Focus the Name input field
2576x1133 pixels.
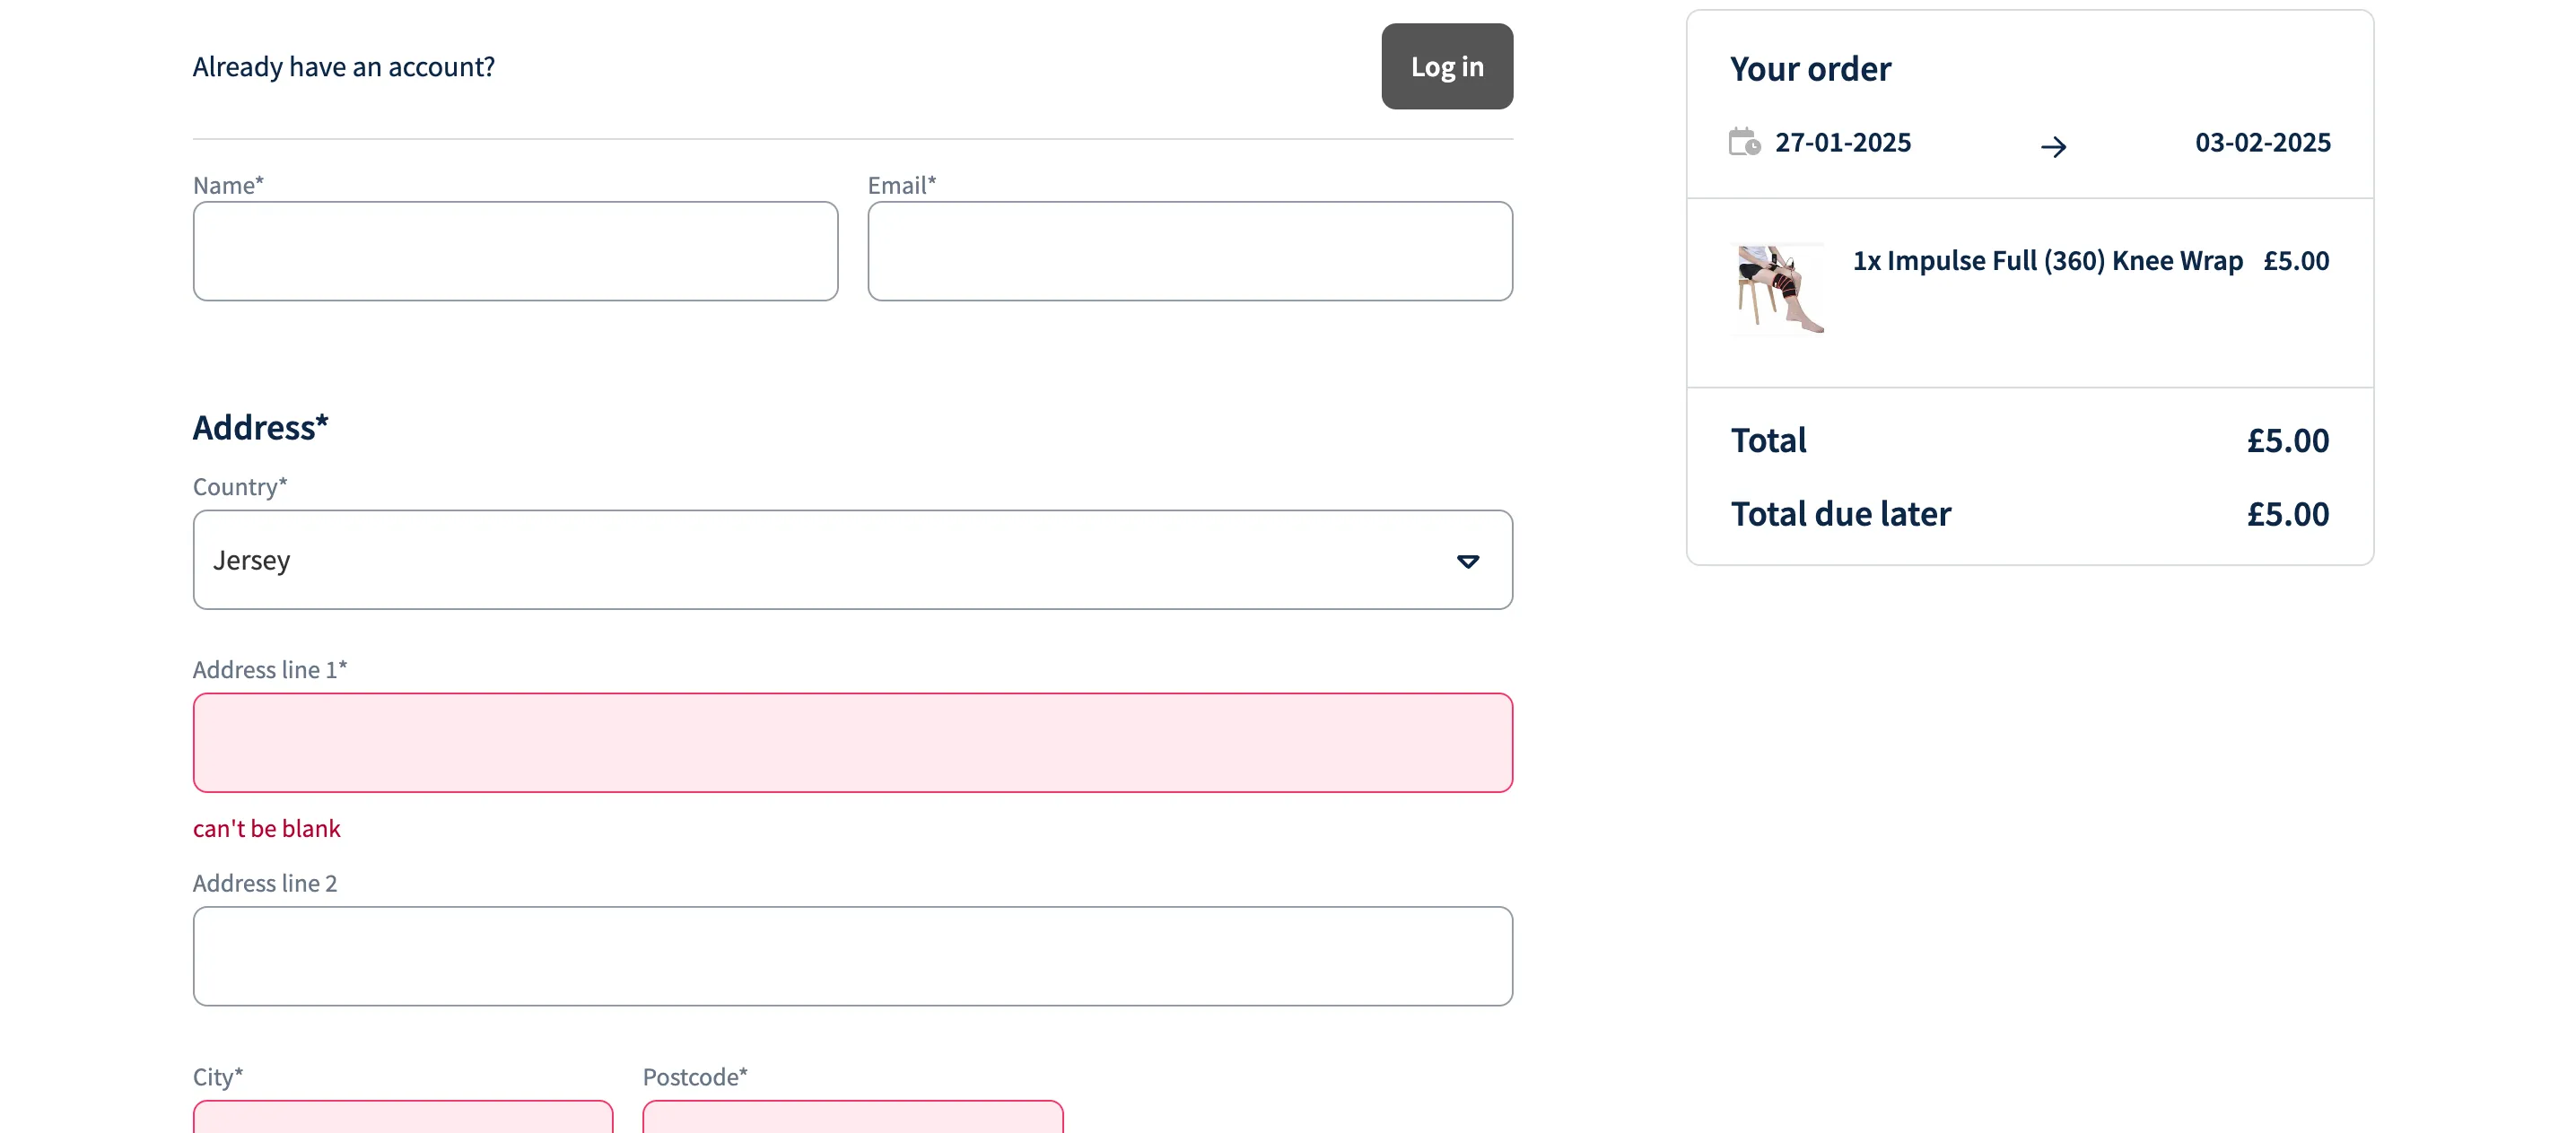point(515,251)
